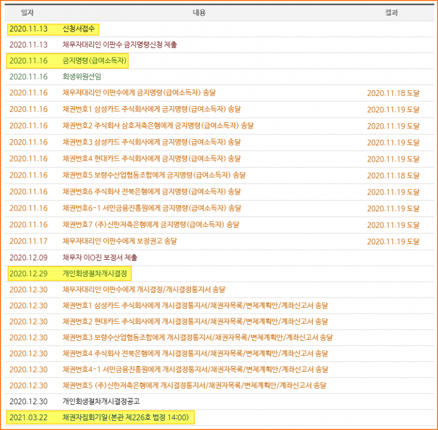Viewport: 438px width, 430px height.
Task: Open '채권번호6 주식회사 전북은행에게 금지명령' row
Action: [151, 192]
